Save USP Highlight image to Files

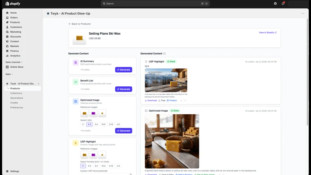162,101
